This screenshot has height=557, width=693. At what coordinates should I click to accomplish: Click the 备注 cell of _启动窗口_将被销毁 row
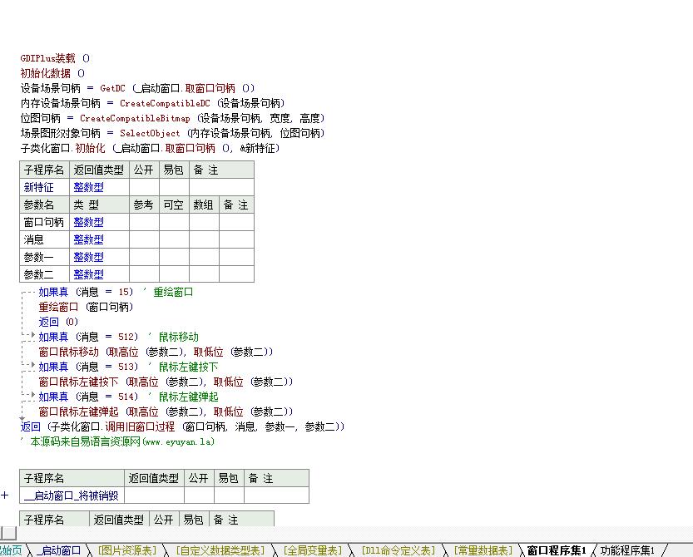tap(277, 495)
